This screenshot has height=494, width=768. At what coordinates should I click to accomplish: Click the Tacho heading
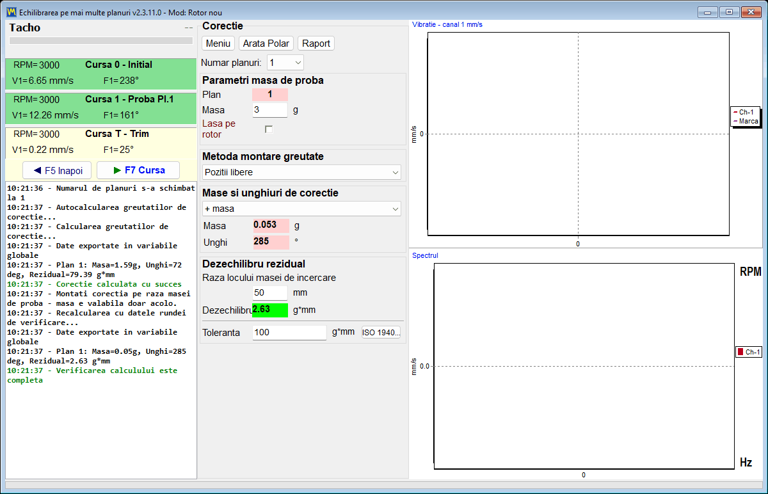tap(25, 28)
